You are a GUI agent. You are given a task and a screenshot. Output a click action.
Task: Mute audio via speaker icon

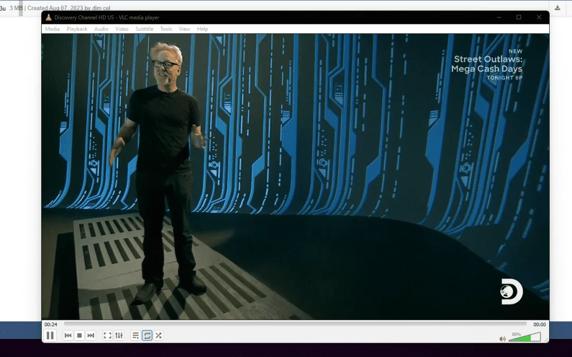coord(502,339)
